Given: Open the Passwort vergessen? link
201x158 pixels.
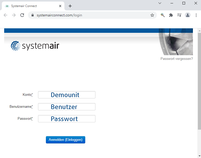Looking at the screenshot, I should point(177,59).
